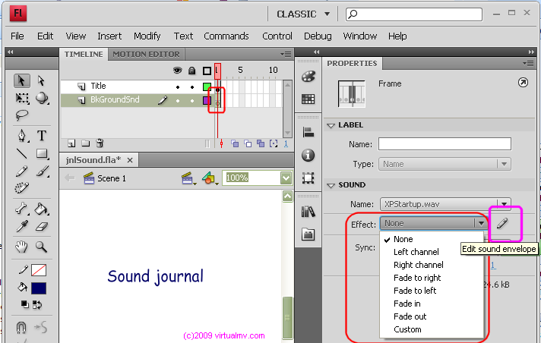Select the BkGroundSnd layer name
Image resolution: width=541 pixels, height=343 pixels.
115,99
